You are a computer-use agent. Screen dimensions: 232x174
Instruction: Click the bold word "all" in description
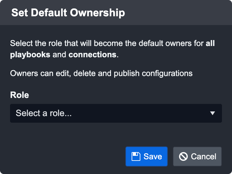coord(210,43)
